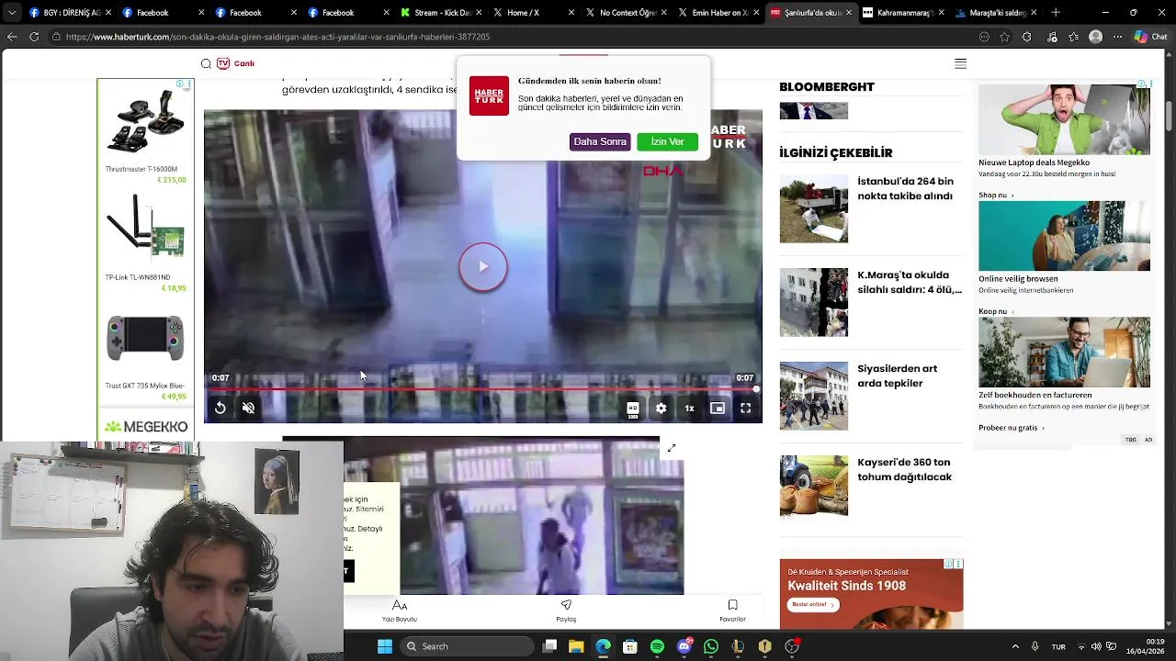Viewport: 1176px width, 661px height.
Task: Open the Edge Copilot Chat button
Action: 1148,37
